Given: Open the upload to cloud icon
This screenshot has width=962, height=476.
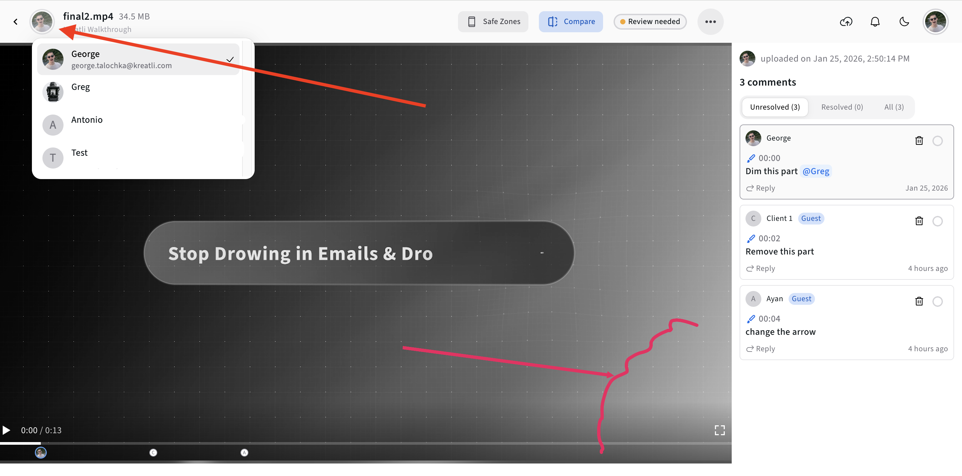Looking at the screenshot, I should click(x=846, y=22).
